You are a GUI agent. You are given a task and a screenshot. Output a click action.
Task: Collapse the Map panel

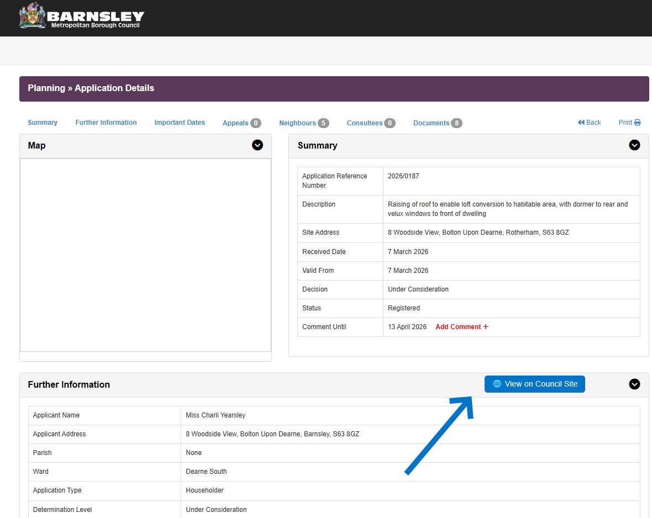pos(257,145)
